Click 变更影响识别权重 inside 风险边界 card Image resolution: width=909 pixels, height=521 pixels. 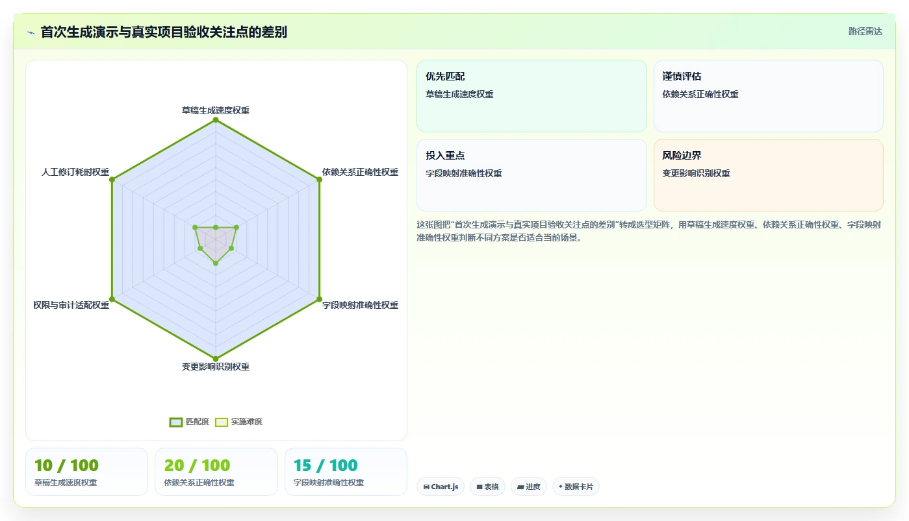coord(696,173)
